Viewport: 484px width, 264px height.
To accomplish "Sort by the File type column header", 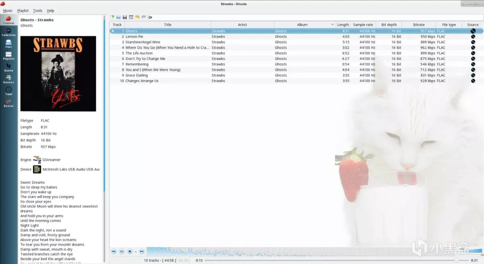I will coord(449,25).
